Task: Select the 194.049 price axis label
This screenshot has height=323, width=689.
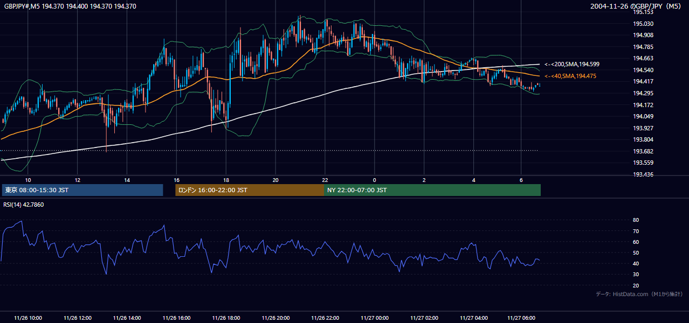Action: tap(643, 116)
